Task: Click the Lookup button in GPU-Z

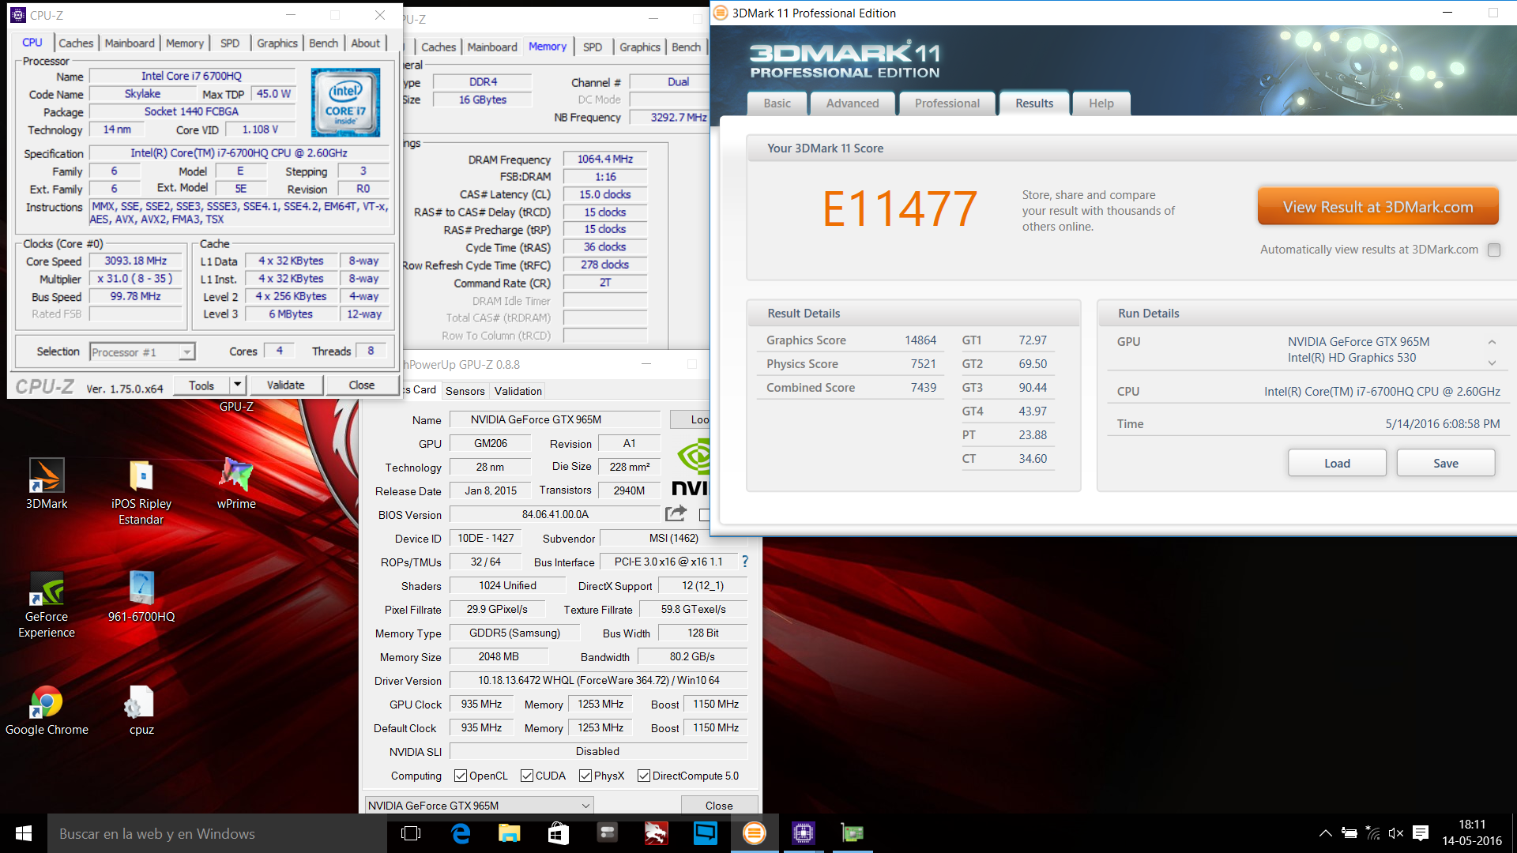Action: (690, 419)
